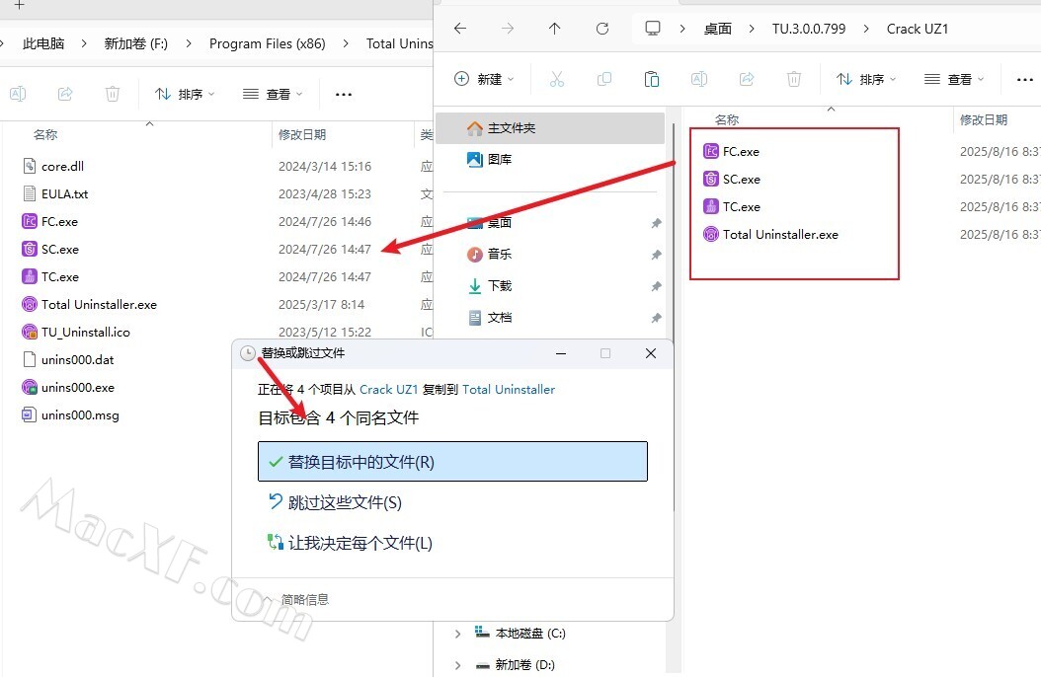The height and width of the screenshot is (677, 1041).
Task: Click TU.3.0.0.799 breadcrumb in right address bar
Action: [x=809, y=29]
